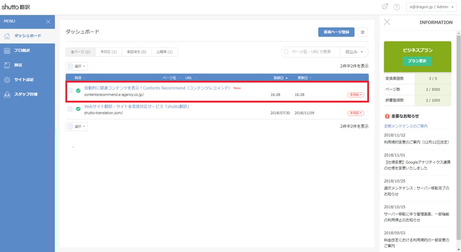Viewport: 461px width, 252px height.
Task: Click the プロ翻訳 sidebar icon
Action: tap(7, 51)
